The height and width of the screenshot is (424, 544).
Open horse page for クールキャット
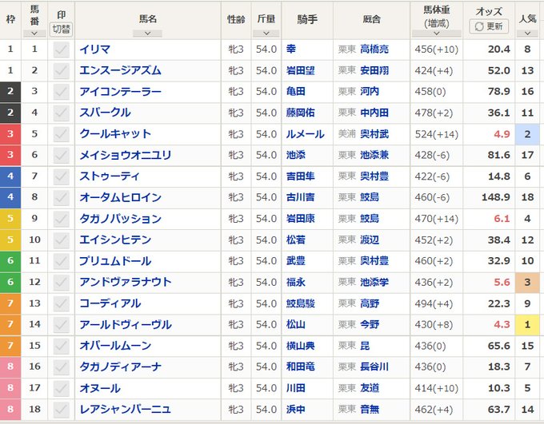[115, 134]
